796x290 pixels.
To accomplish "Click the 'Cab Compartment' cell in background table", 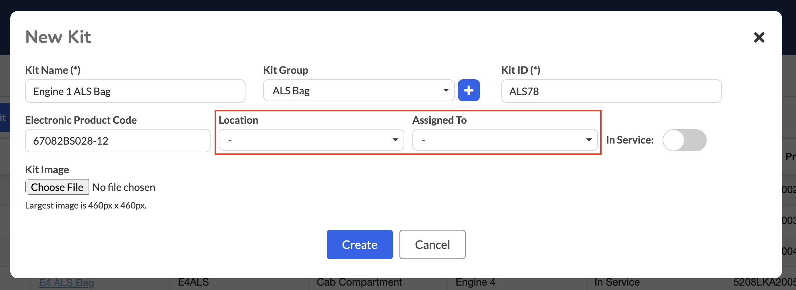I will pos(359,282).
